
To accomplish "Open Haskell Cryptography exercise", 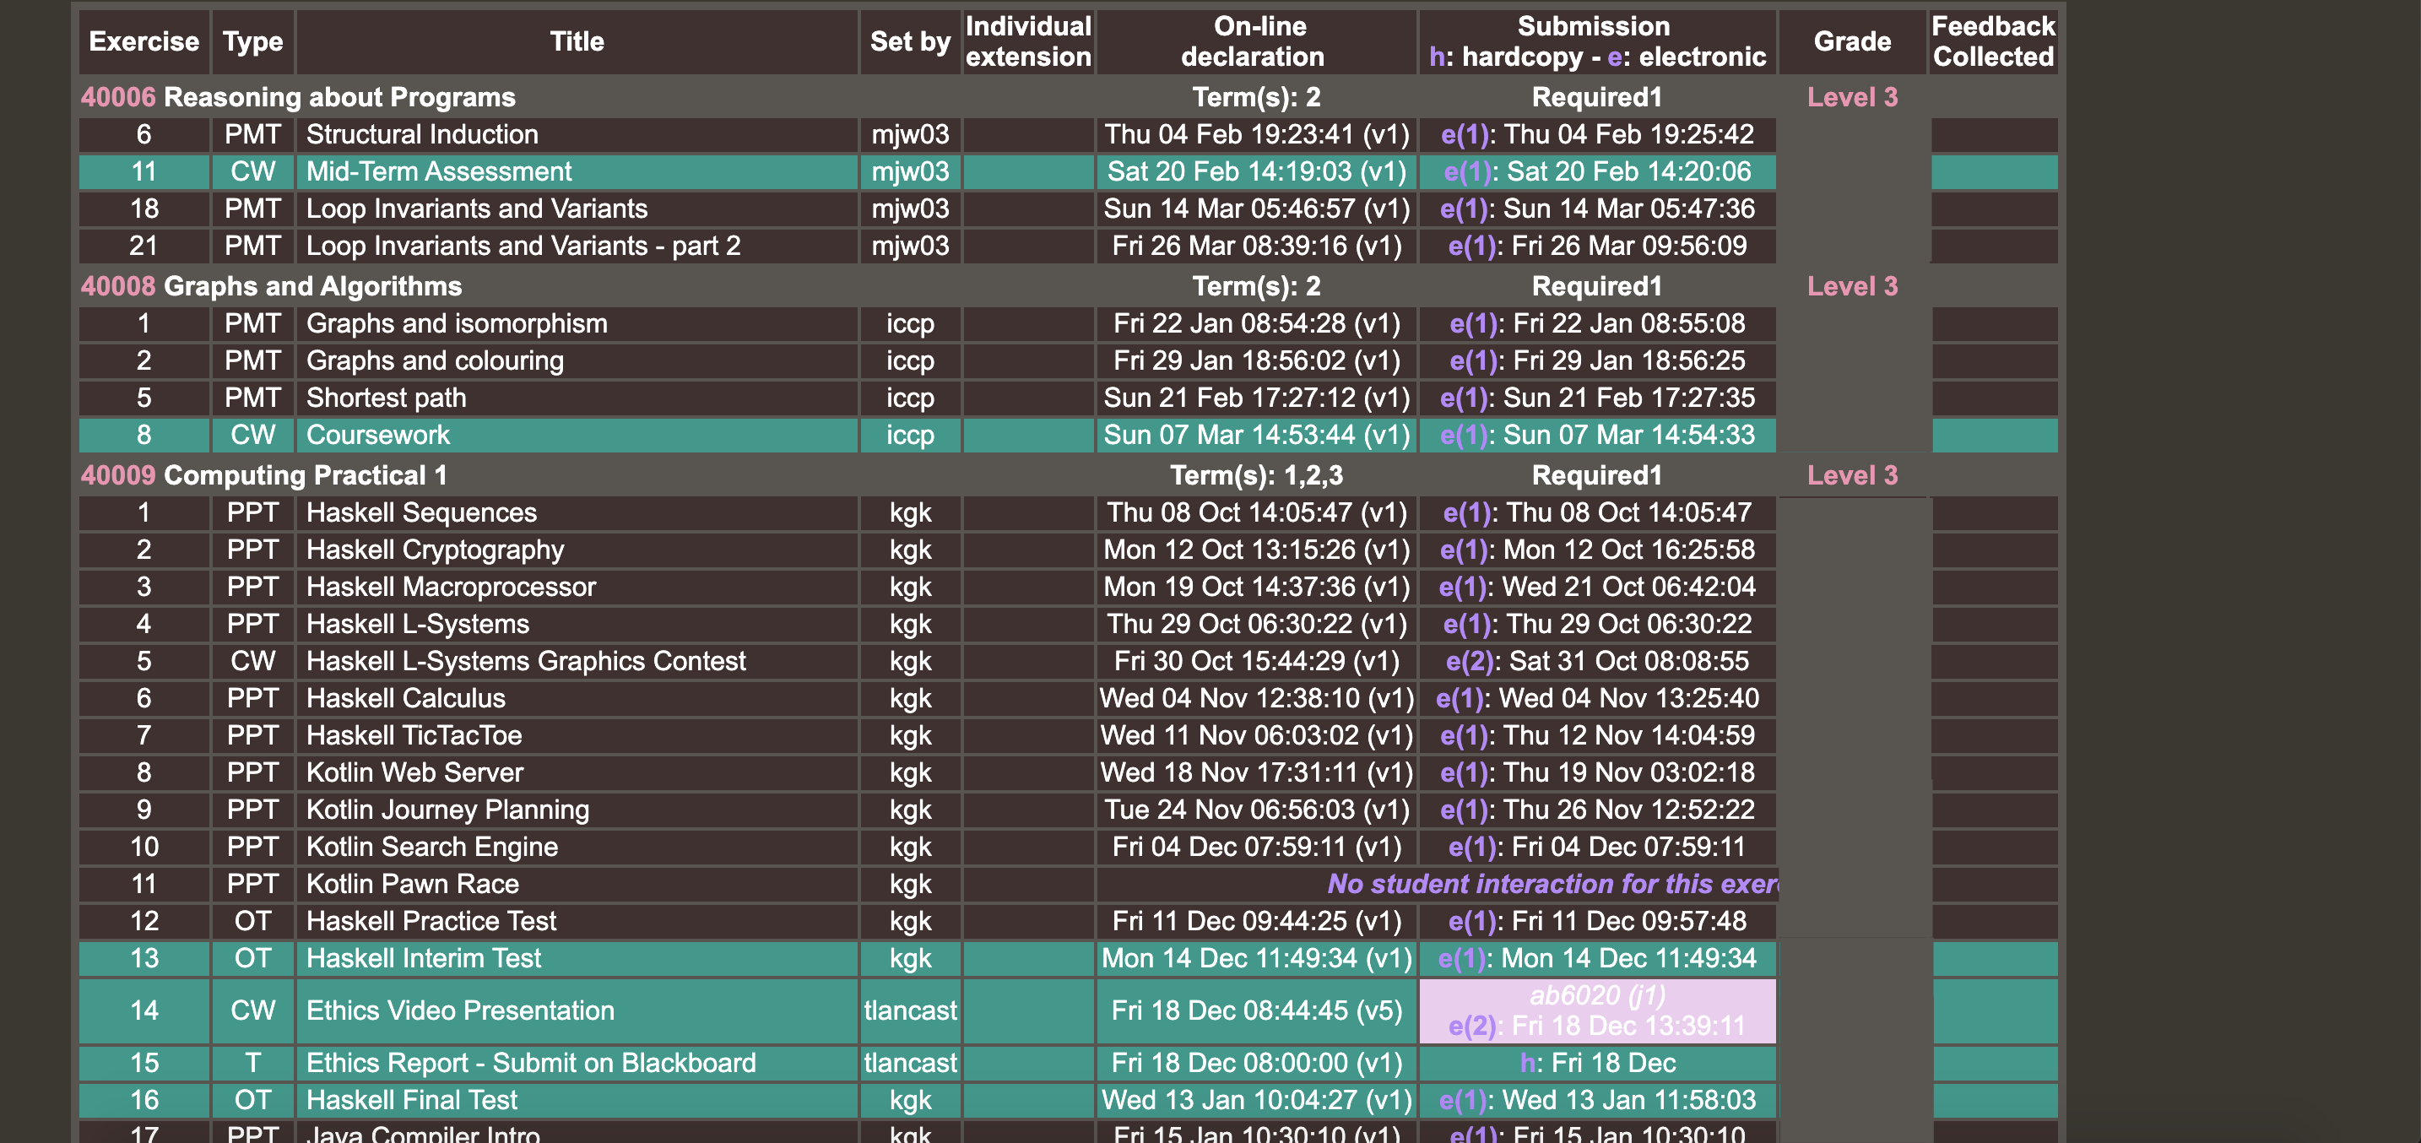I will click(435, 550).
